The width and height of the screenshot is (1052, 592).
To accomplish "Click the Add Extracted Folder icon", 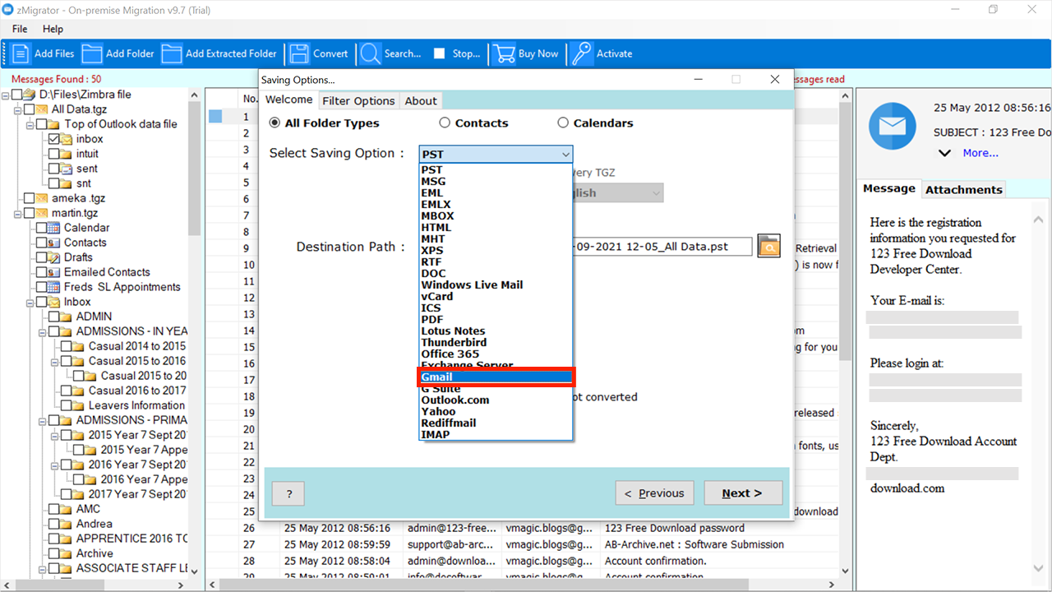I will click(x=172, y=53).
